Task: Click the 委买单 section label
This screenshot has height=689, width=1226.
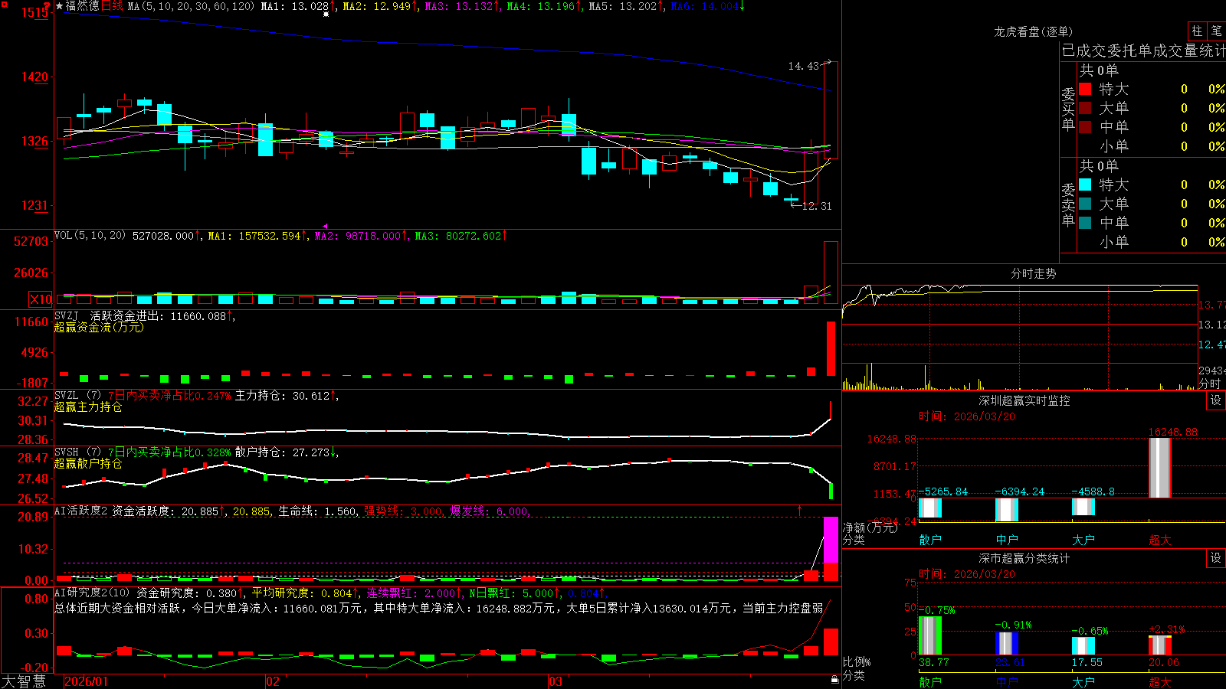Action: [x=1068, y=109]
